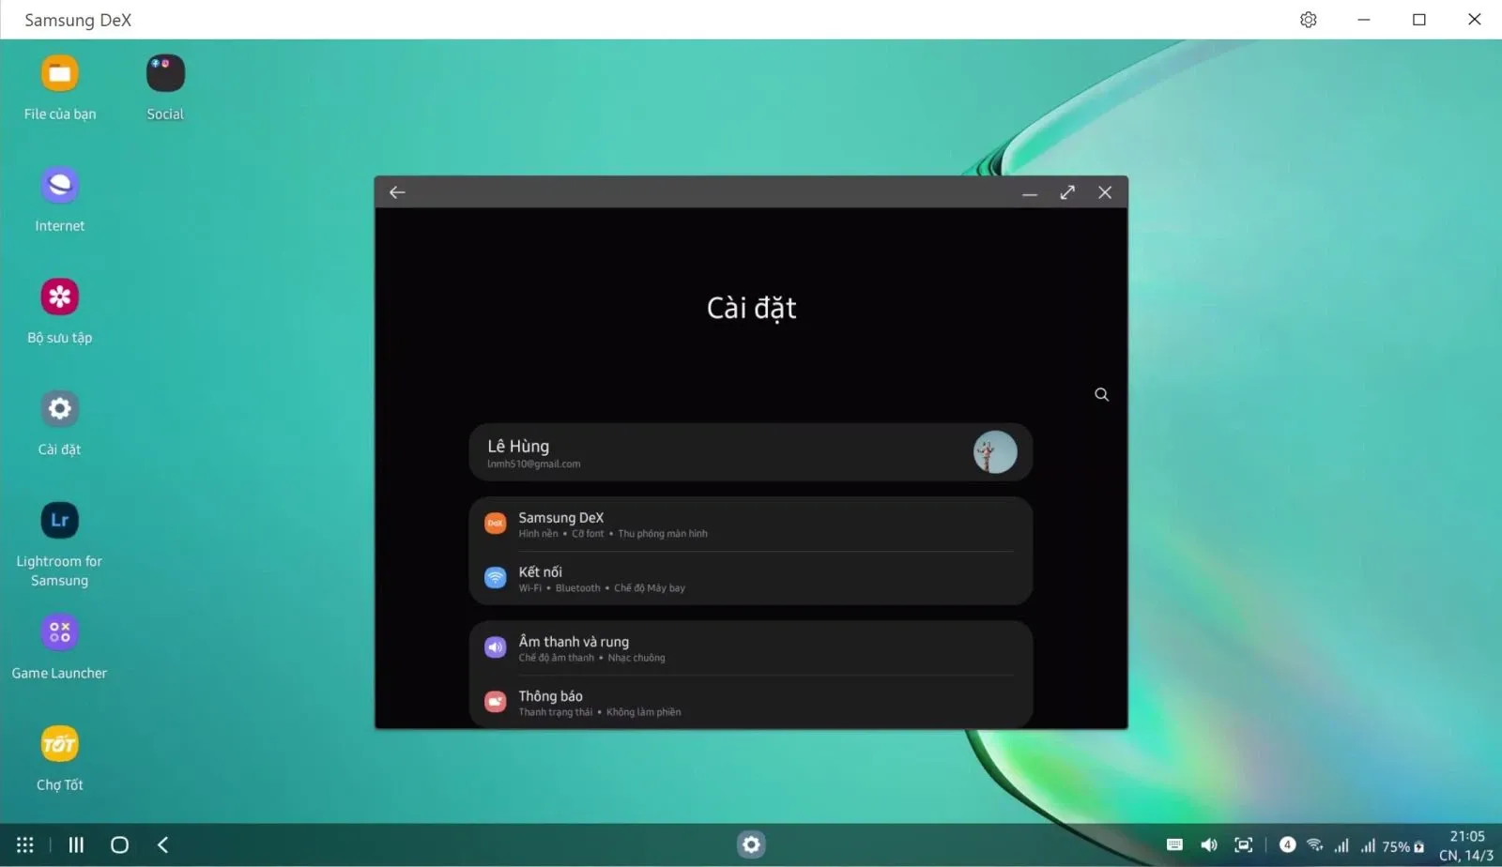Image resolution: width=1502 pixels, height=867 pixels.
Task: Open the apps grid on the DeX taskbar
Action: point(25,844)
